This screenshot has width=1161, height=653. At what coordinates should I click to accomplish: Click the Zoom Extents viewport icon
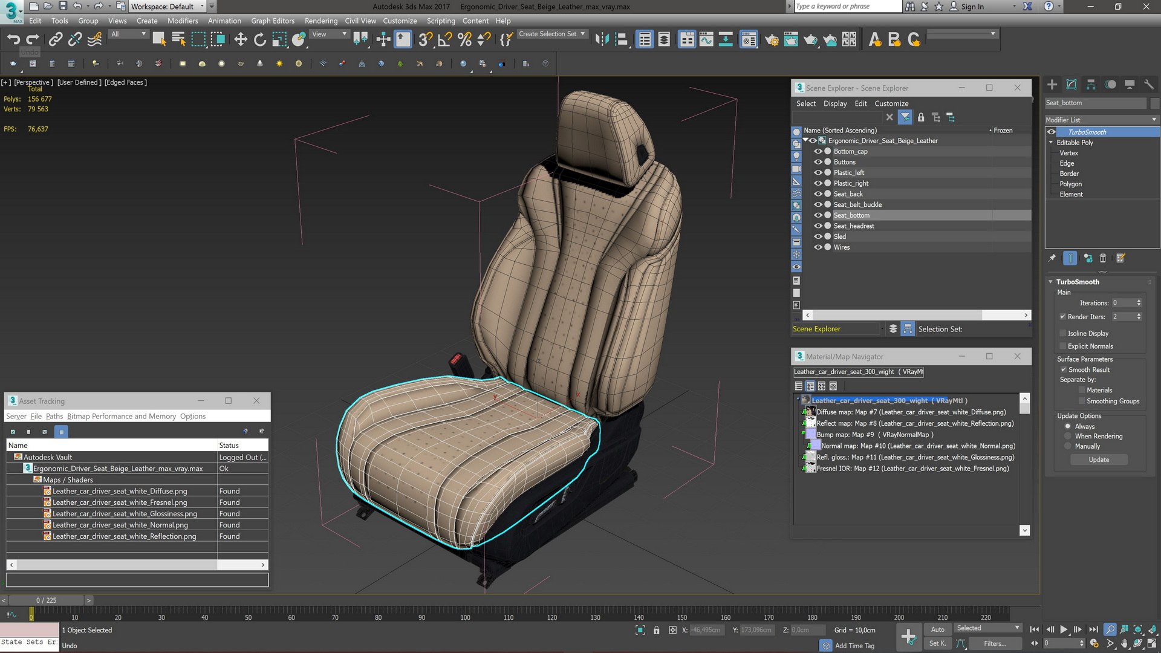click(x=1138, y=629)
